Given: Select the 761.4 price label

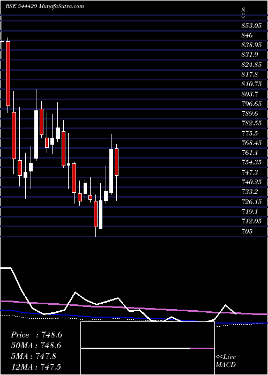Looking at the screenshot, I should click(x=250, y=153).
